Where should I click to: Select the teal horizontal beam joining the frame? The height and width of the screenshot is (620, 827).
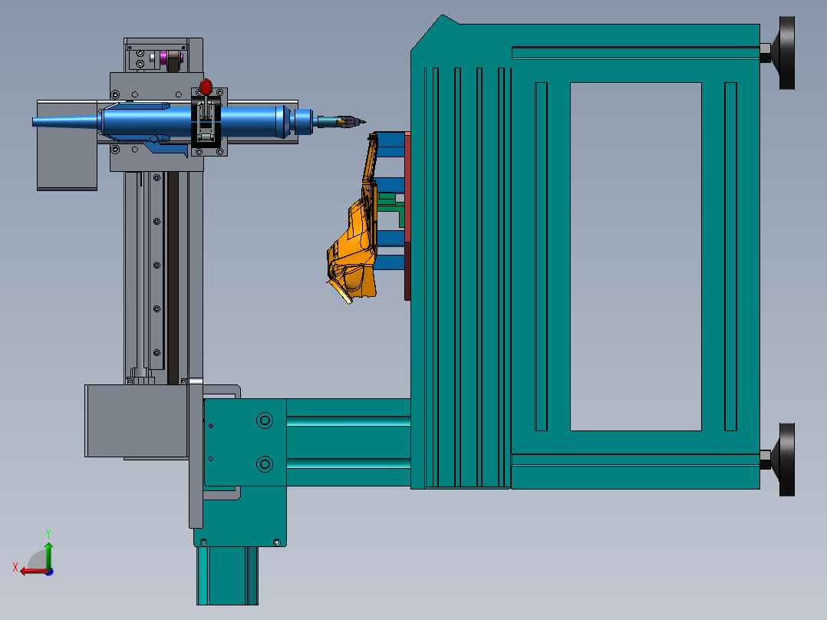[x=348, y=442]
